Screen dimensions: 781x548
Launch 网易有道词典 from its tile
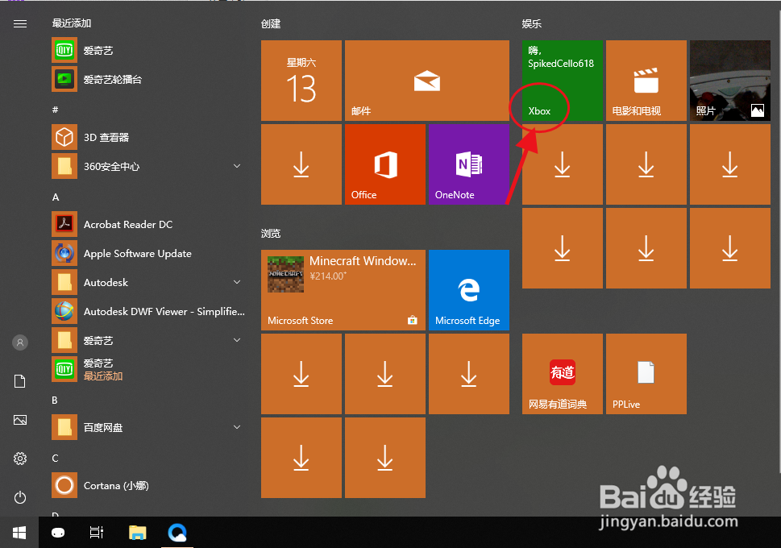tap(562, 373)
